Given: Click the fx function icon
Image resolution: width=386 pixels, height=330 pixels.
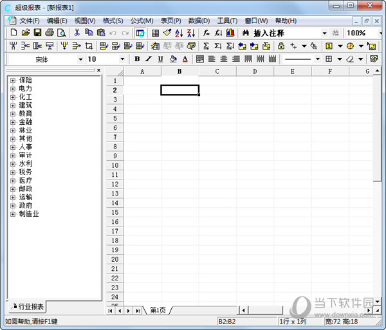Looking at the screenshot, I should click(x=207, y=33).
